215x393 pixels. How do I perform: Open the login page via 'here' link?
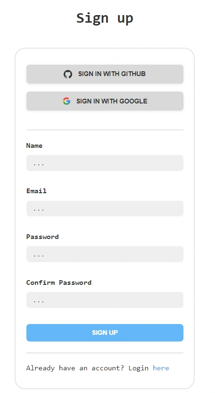pyautogui.click(x=161, y=368)
